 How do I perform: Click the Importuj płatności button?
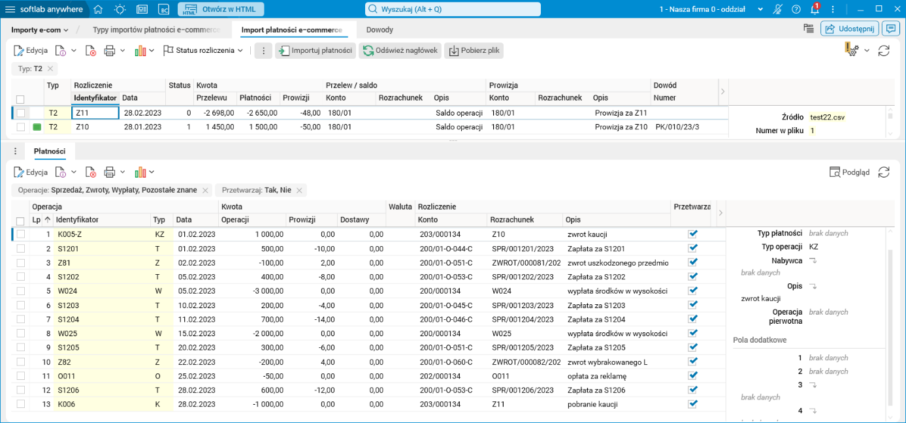315,50
